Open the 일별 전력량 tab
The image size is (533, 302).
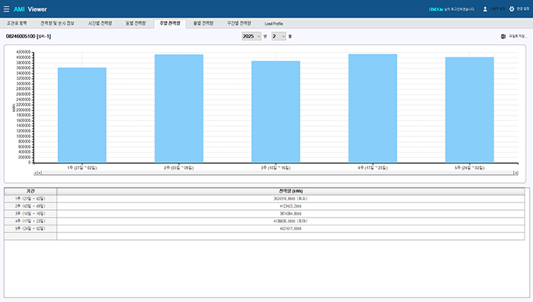point(136,24)
